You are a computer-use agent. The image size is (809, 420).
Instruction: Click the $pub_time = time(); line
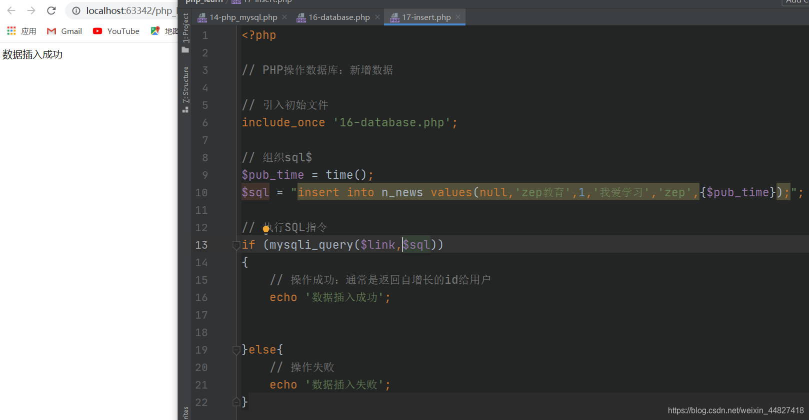coord(307,175)
